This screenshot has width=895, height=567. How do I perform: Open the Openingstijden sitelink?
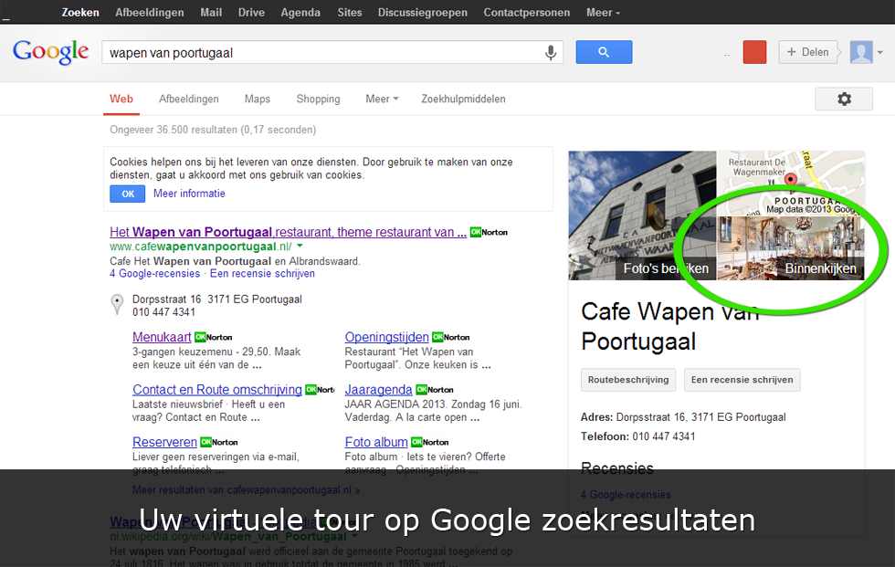[386, 337]
